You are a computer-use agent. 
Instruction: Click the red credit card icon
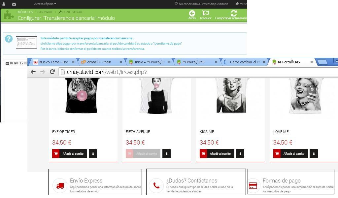click(x=253, y=186)
